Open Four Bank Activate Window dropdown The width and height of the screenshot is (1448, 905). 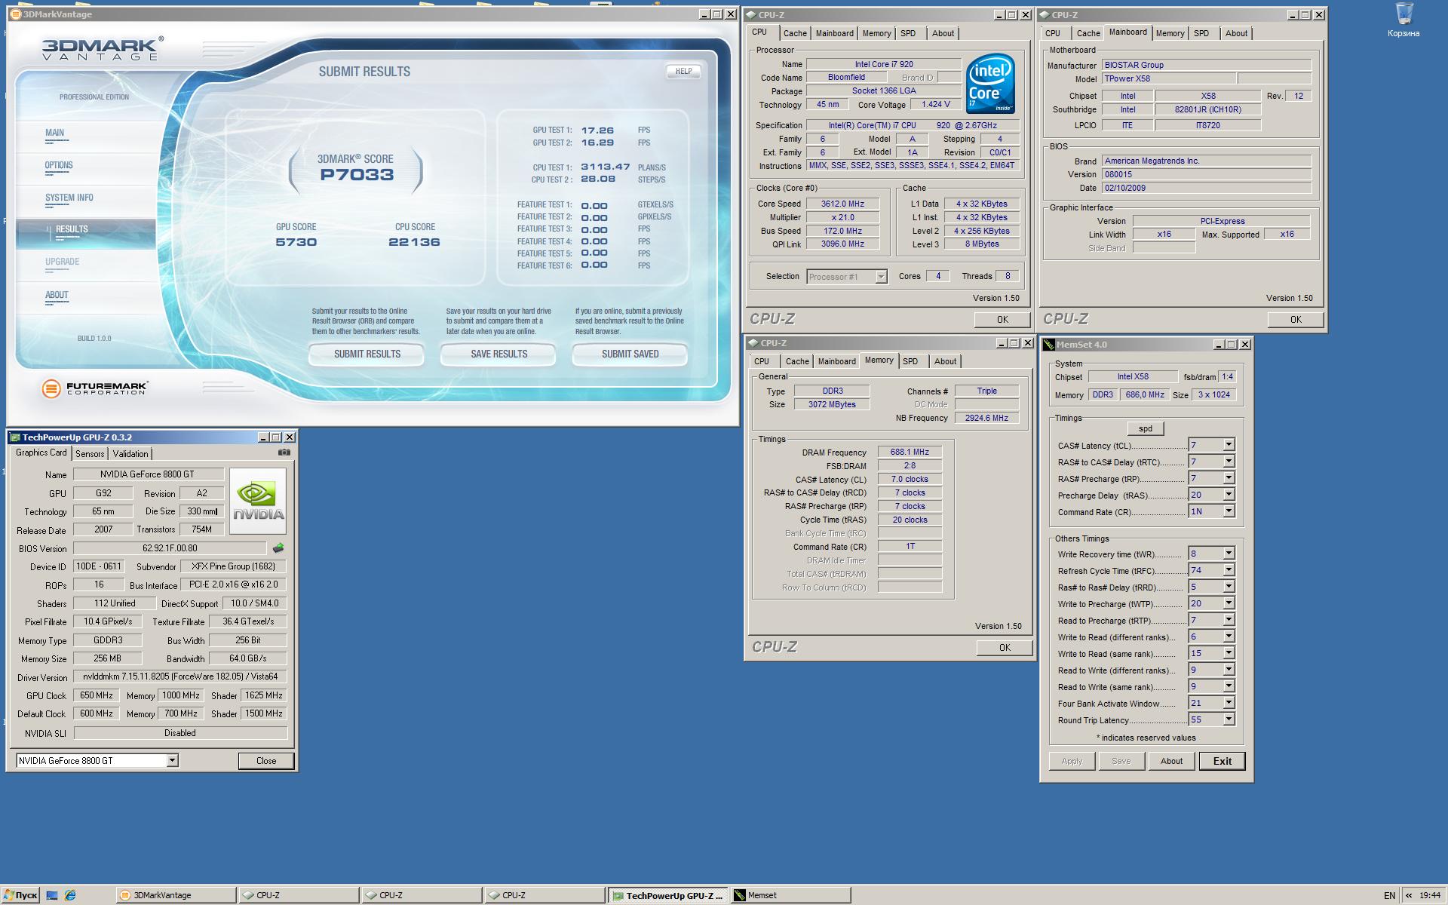1229,703
